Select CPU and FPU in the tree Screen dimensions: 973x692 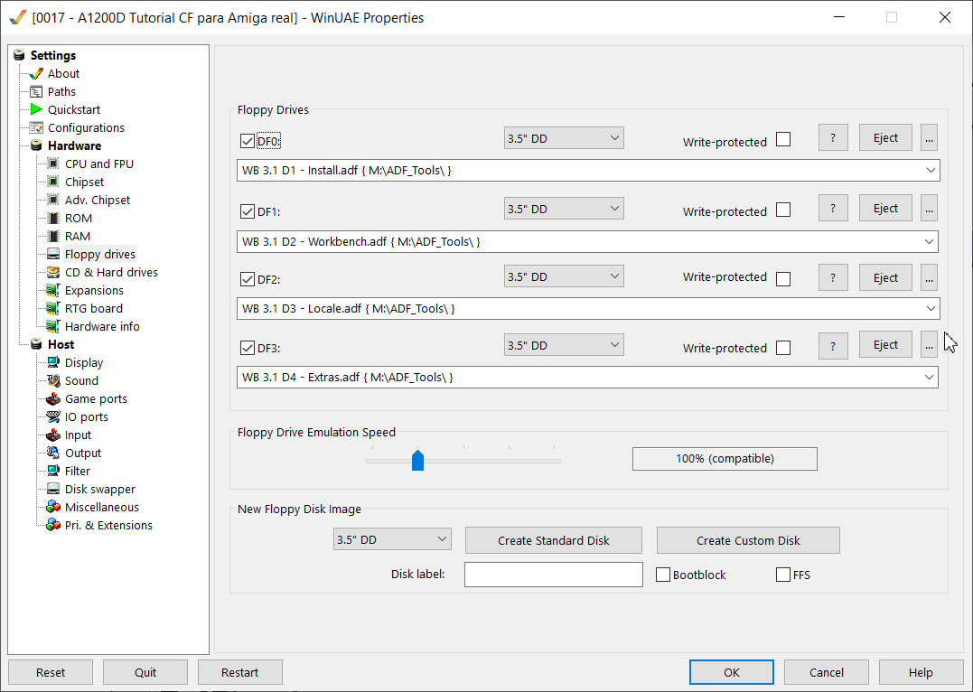point(99,164)
